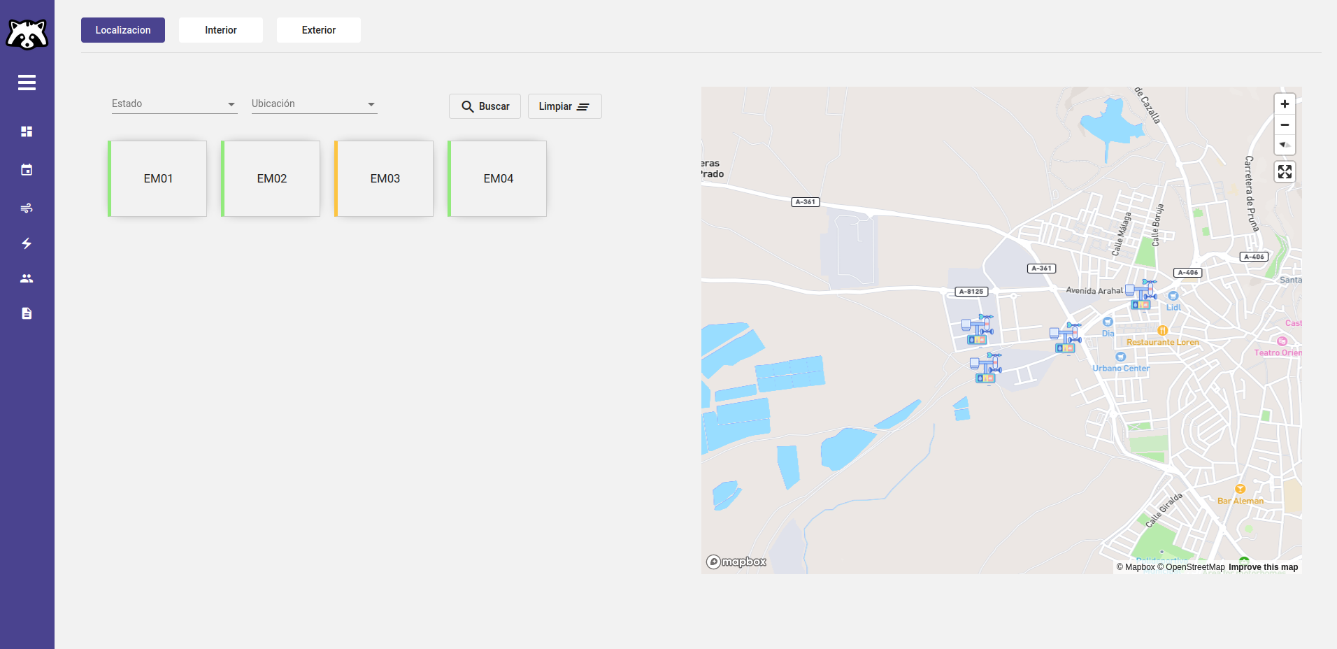Switch to the Interior tab

tap(221, 30)
